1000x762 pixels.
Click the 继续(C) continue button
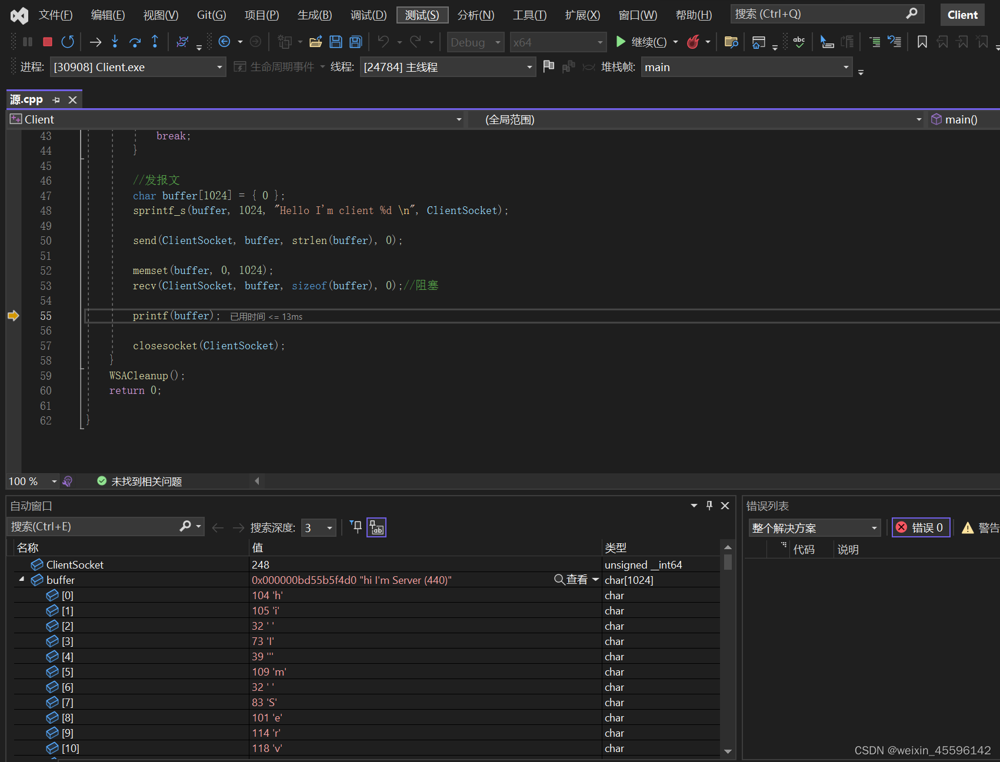pos(641,42)
